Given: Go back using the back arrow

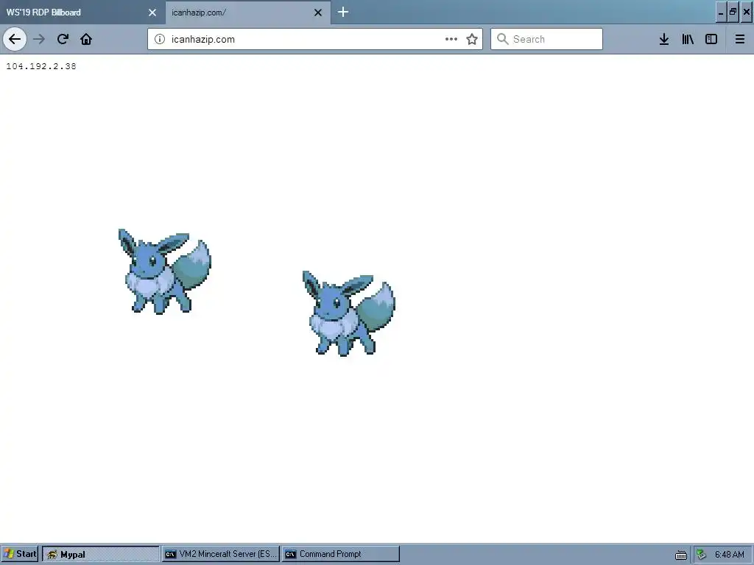Looking at the screenshot, I should pos(15,39).
